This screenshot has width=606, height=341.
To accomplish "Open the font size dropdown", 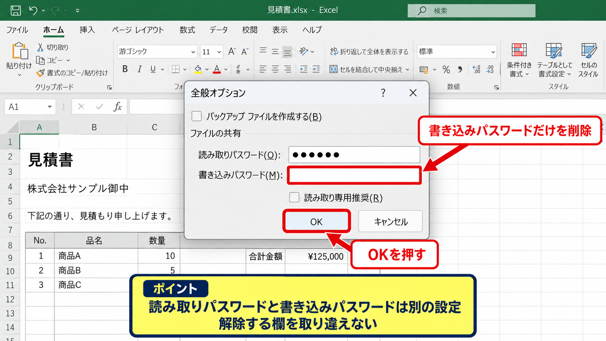I will (219, 52).
